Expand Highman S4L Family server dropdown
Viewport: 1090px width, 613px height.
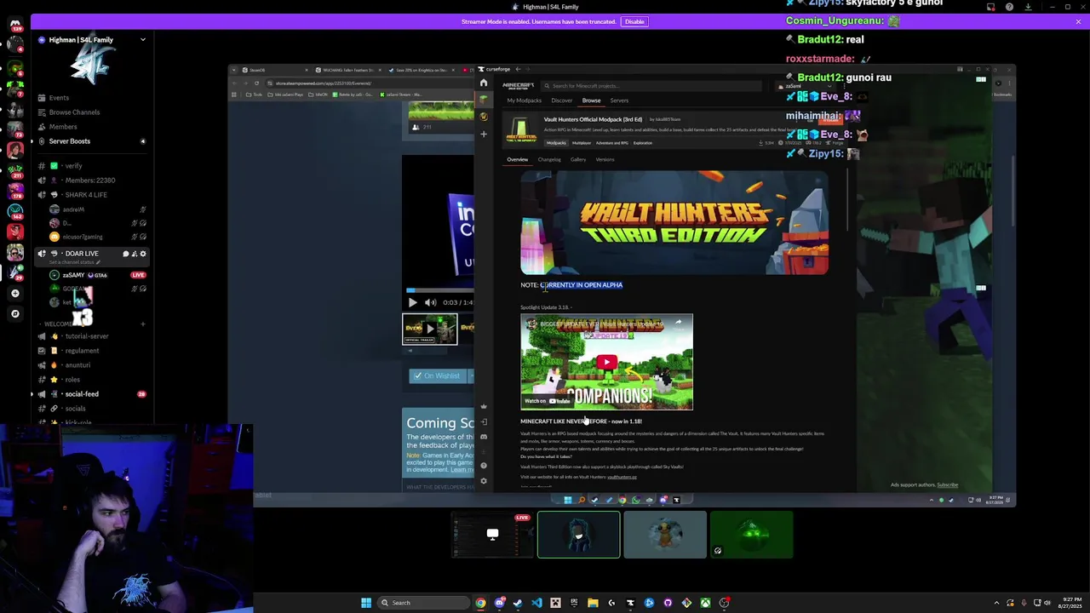click(x=143, y=40)
